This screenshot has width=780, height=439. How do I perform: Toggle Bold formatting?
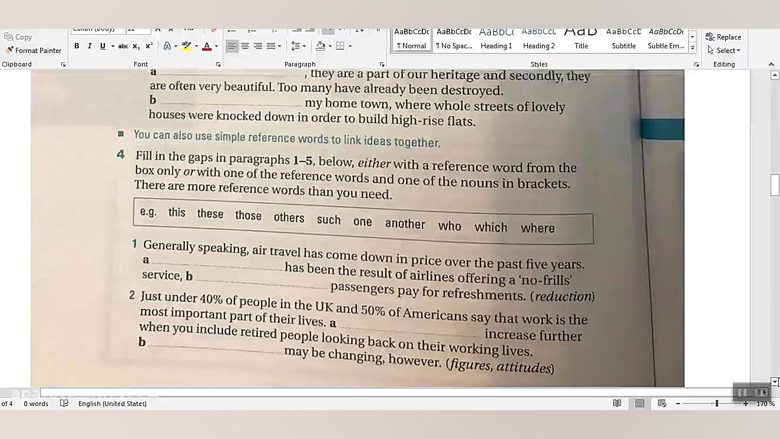tap(77, 46)
